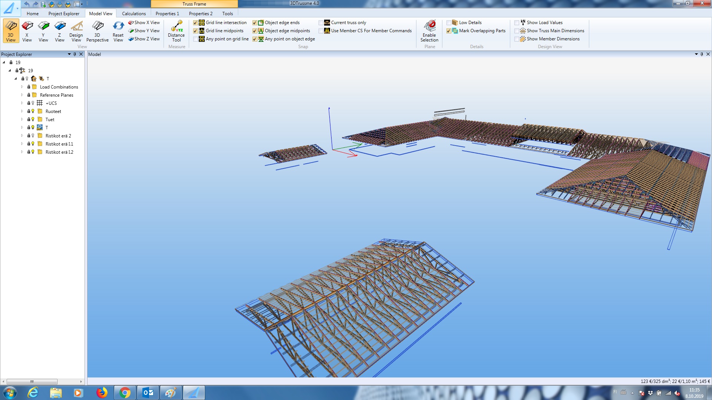This screenshot has height=400, width=712.
Task: Open Design View
Action: click(76, 30)
